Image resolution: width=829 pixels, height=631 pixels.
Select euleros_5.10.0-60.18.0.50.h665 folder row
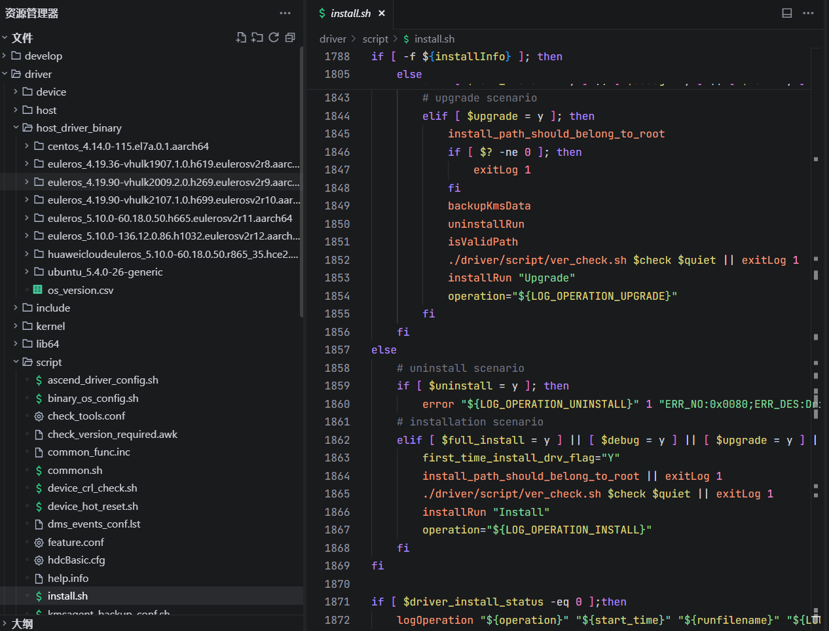(x=151, y=218)
